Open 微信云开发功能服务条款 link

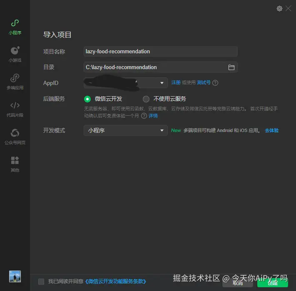click(x=116, y=281)
